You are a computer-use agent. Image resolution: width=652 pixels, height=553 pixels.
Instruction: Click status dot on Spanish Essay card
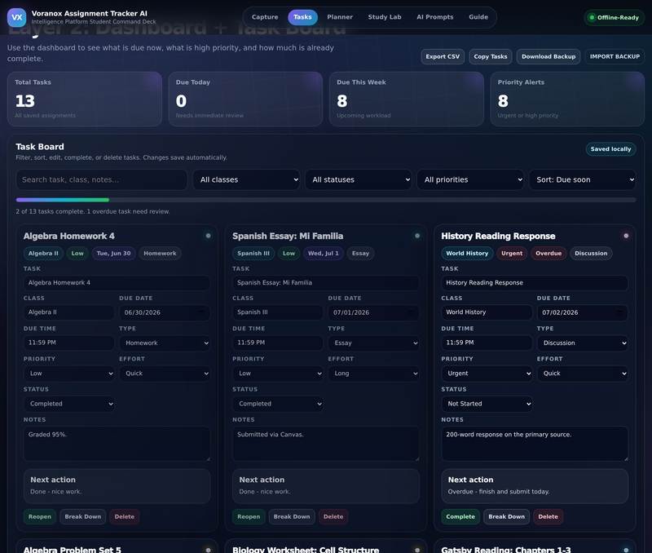[x=417, y=236]
